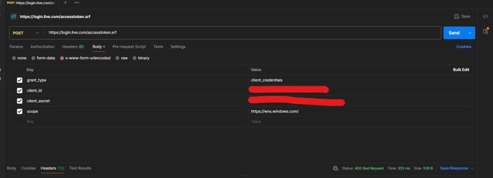This screenshot has height=178, width=493.
Task: Open the POST method dropdown
Action: (27, 33)
